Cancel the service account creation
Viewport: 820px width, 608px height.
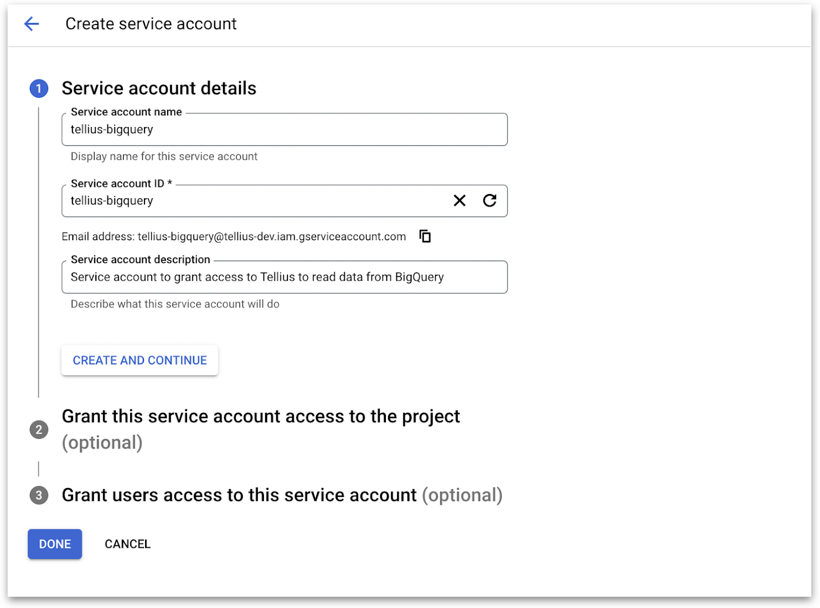coord(128,544)
